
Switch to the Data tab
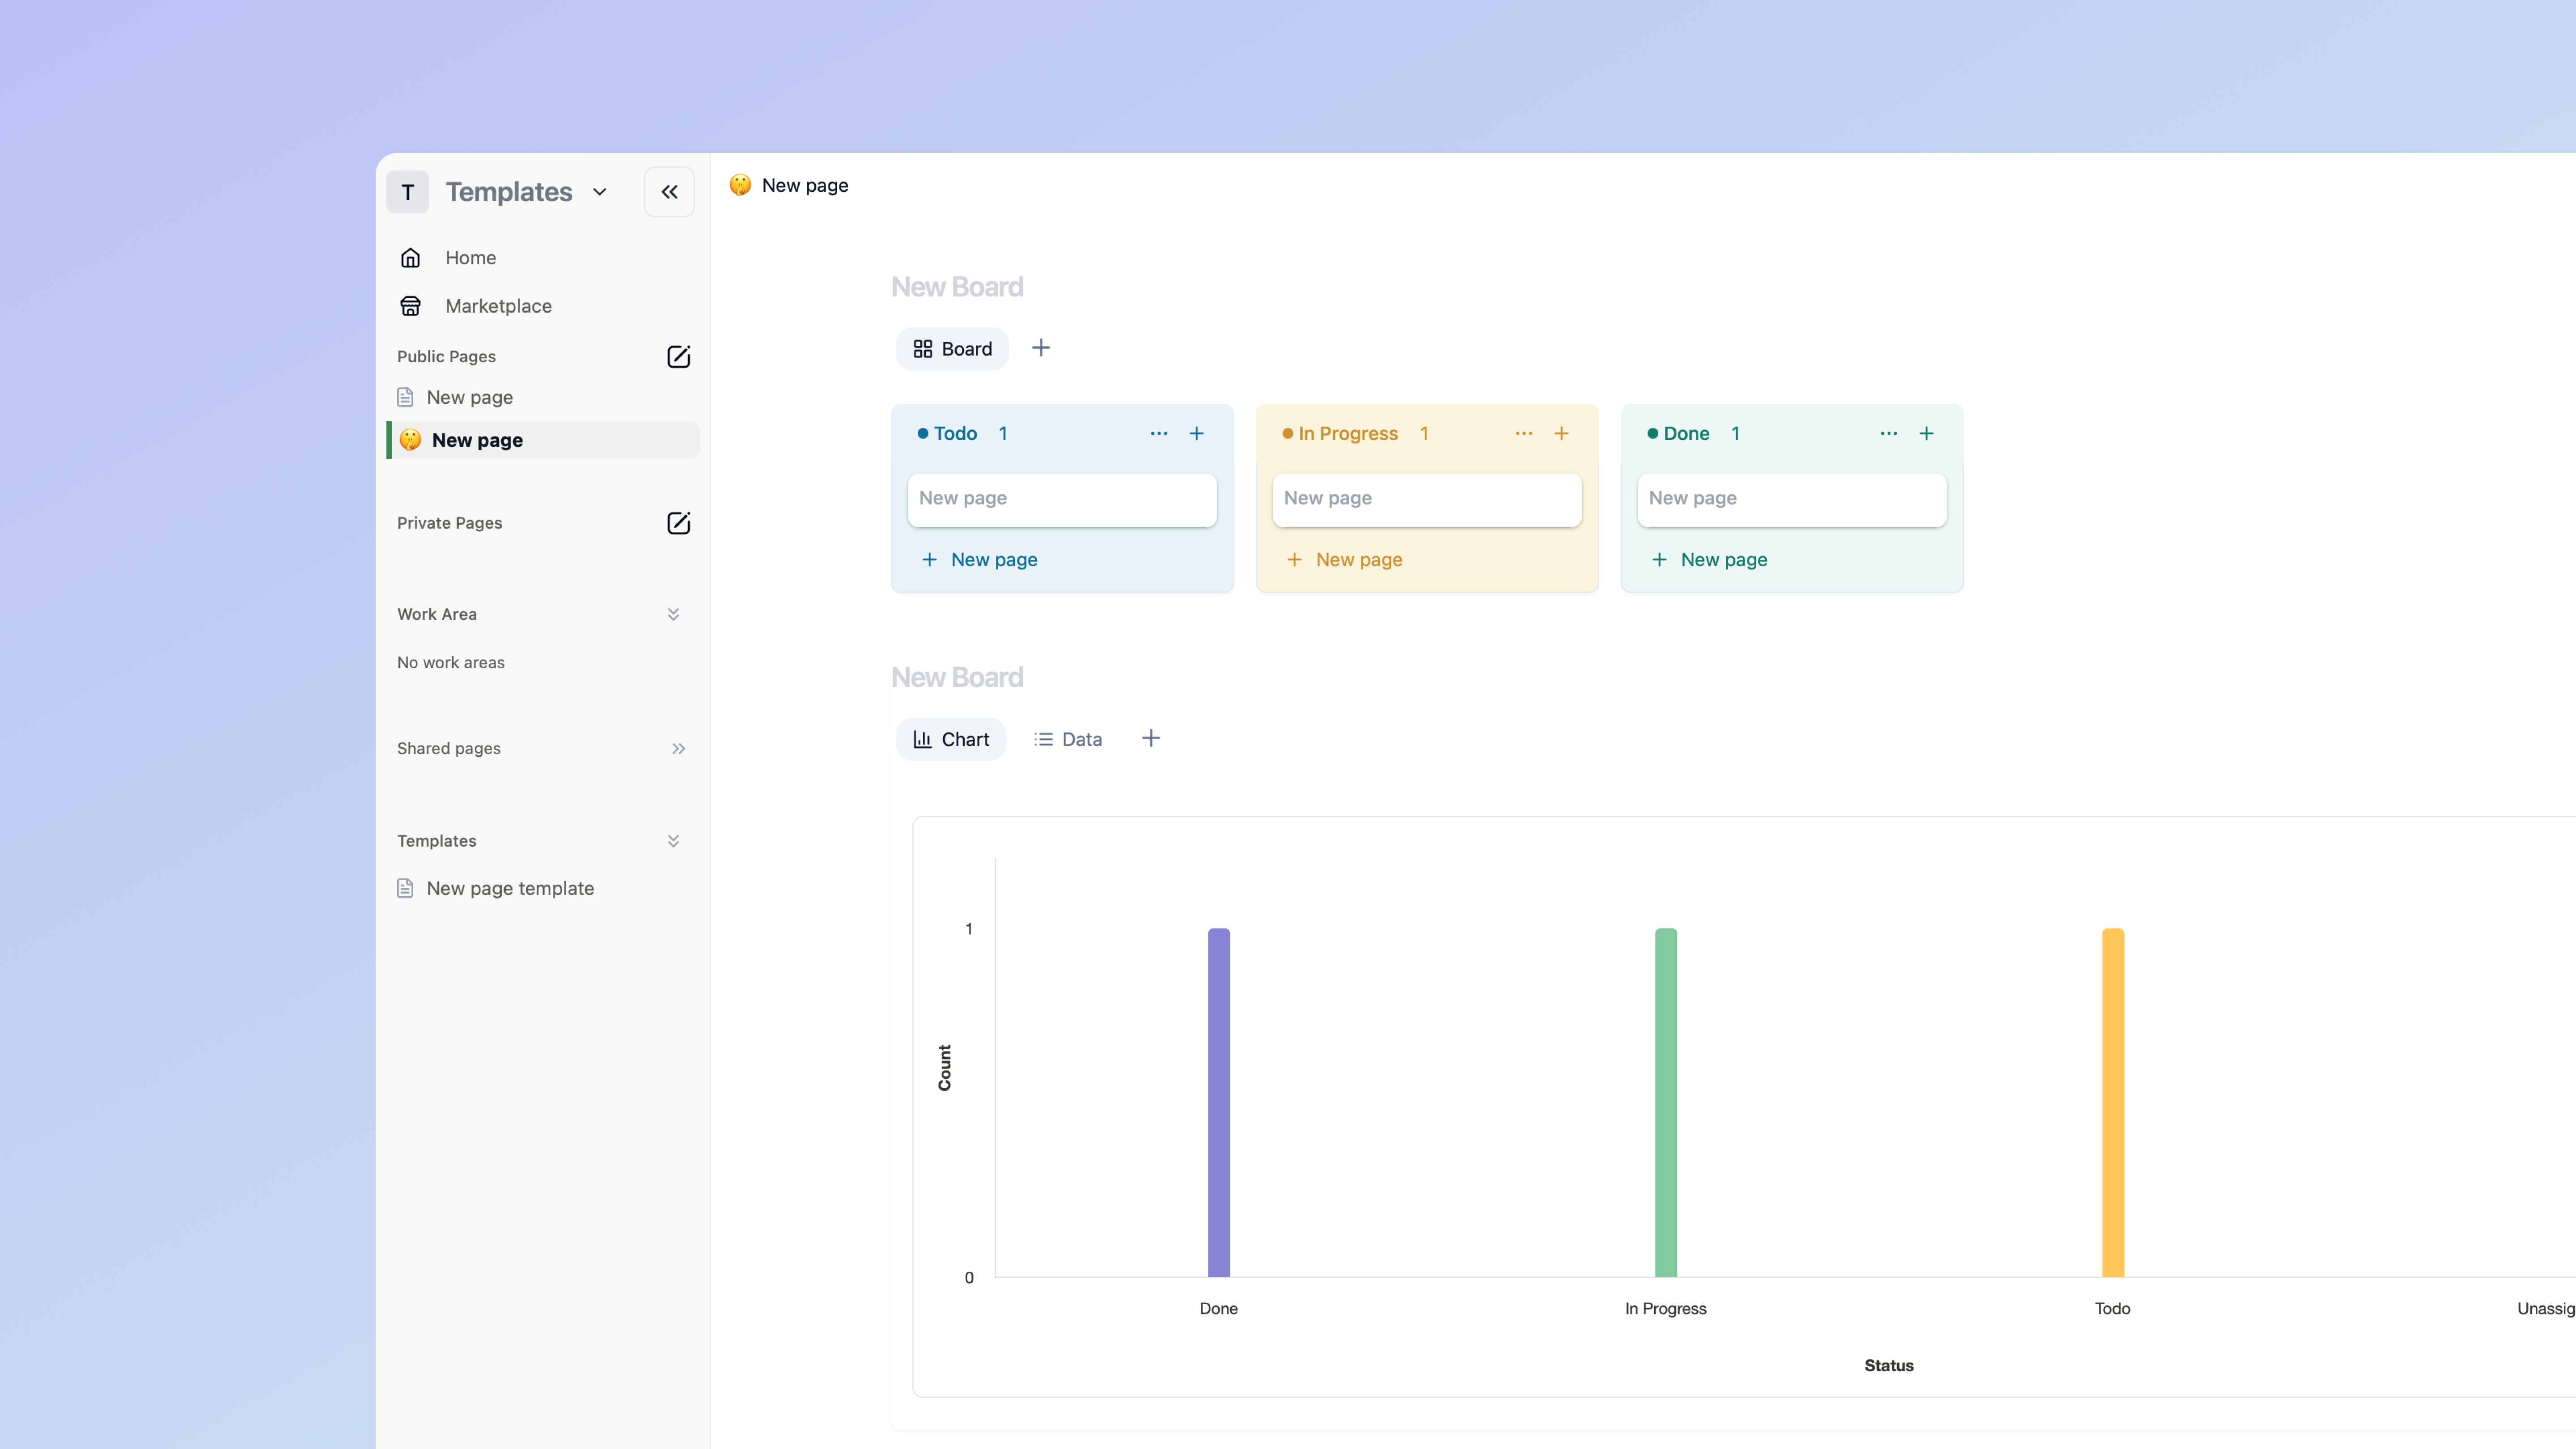coord(1068,739)
